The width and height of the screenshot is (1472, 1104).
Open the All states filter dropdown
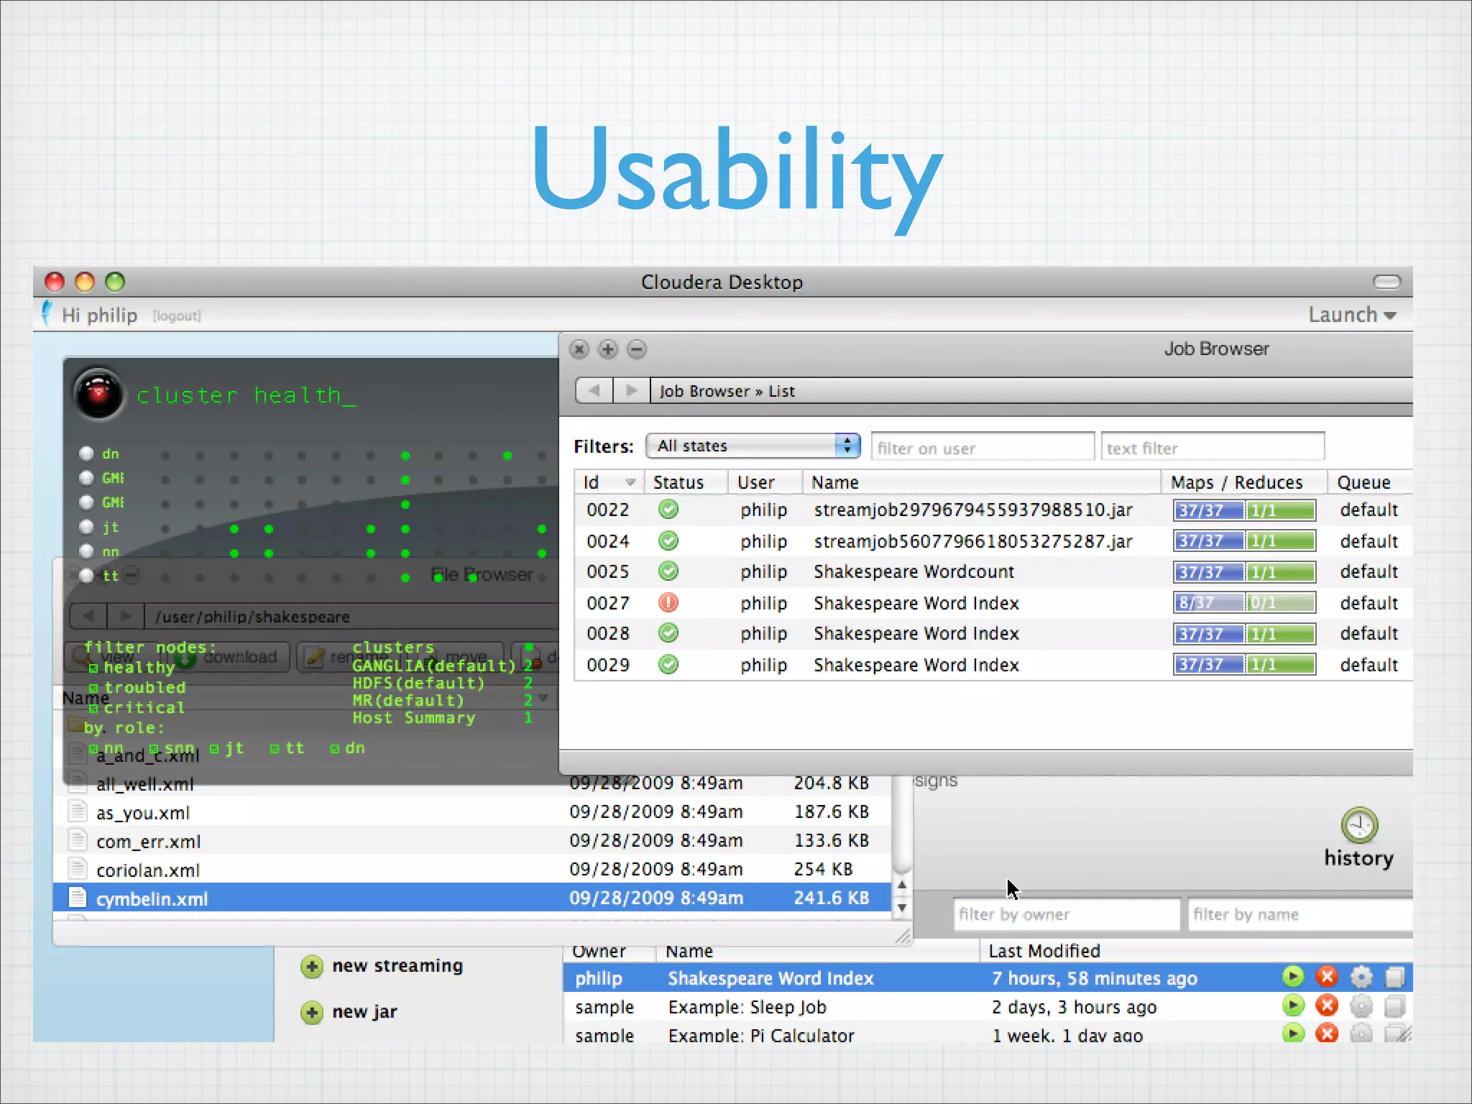point(753,446)
